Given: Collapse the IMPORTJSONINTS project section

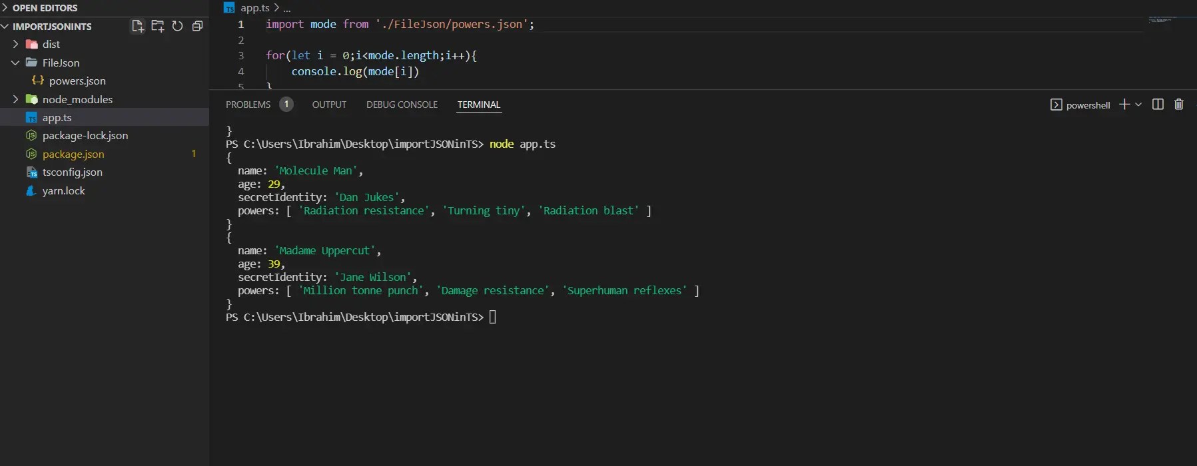Looking at the screenshot, I should 5,26.
